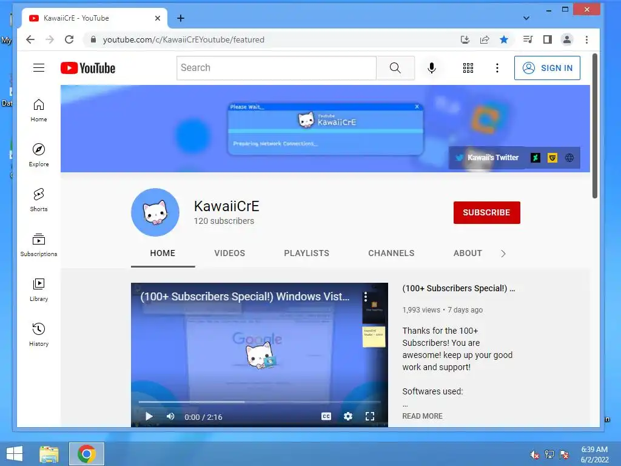Switch to the HOME channel tab
This screenshot has height=466, width=621.
pos(163,253)
